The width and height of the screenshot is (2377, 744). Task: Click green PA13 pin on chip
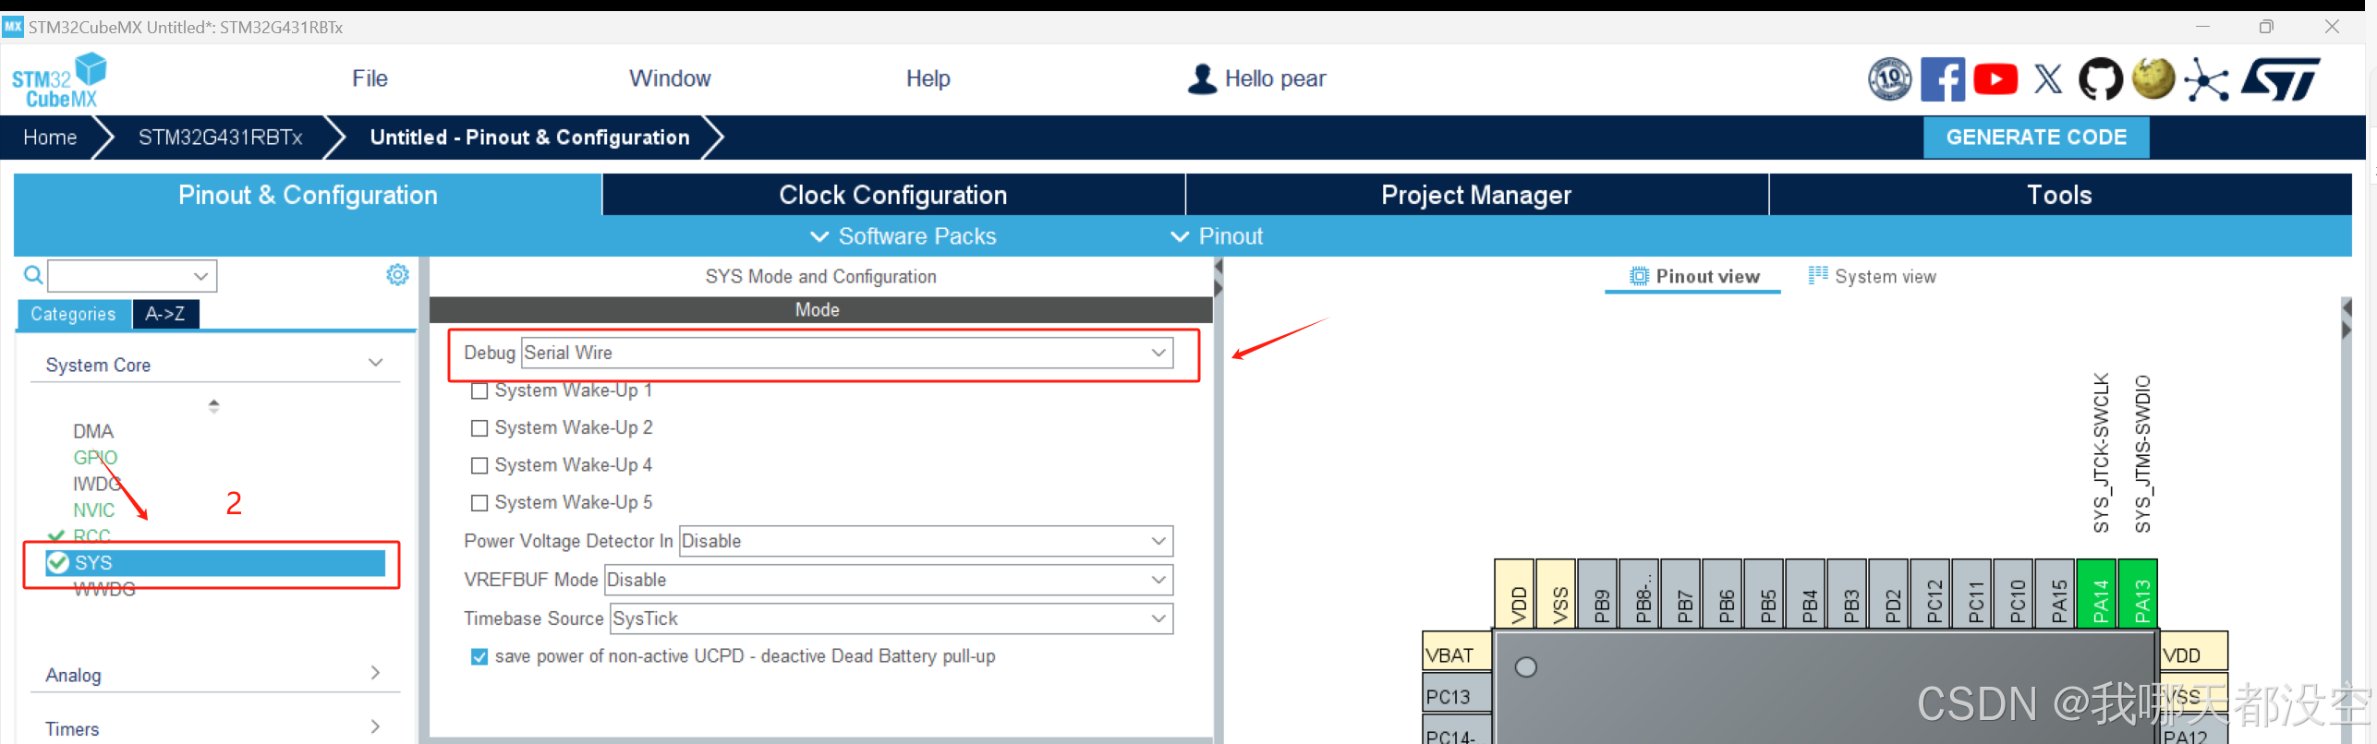click(x=2139, y=594)
